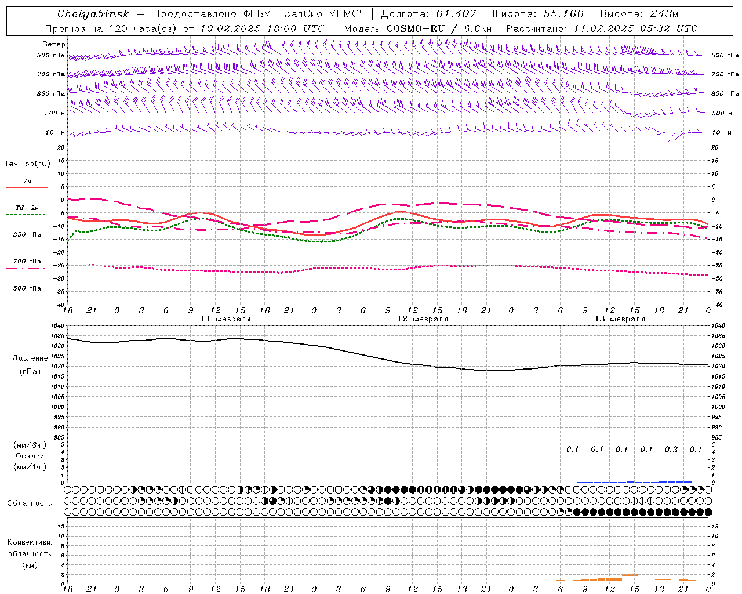Viewport: 742px width, 594px height.
Task: Select the text 'Предоставлено ФГБУ "ЗапСиб УГМС"'
Action: [258, 14]
